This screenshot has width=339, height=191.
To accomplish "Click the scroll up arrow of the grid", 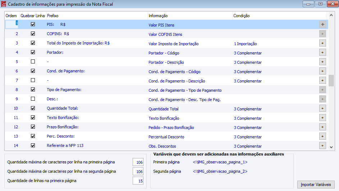I will coord(331,15).
